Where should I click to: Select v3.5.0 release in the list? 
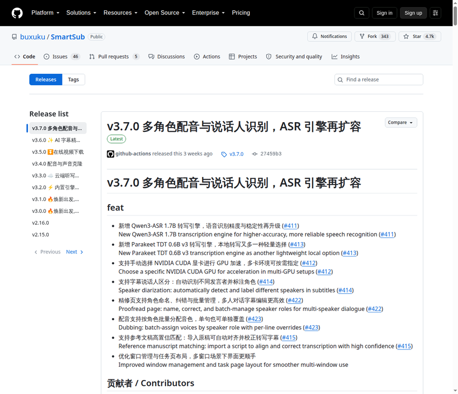(58, 152)
